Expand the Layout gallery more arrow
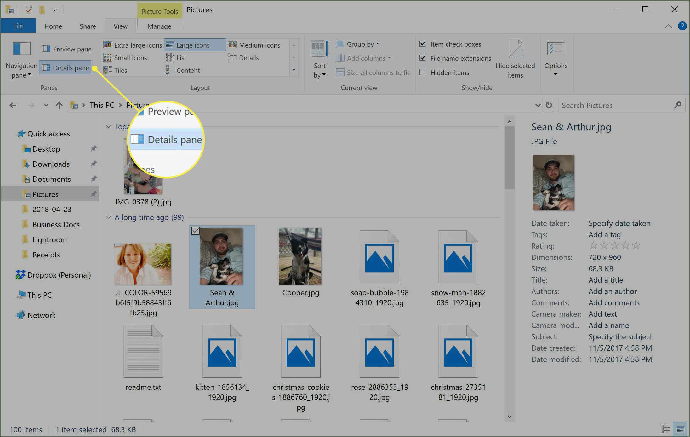The height and width of the screenshot is (437, 690). click(294, 70)
